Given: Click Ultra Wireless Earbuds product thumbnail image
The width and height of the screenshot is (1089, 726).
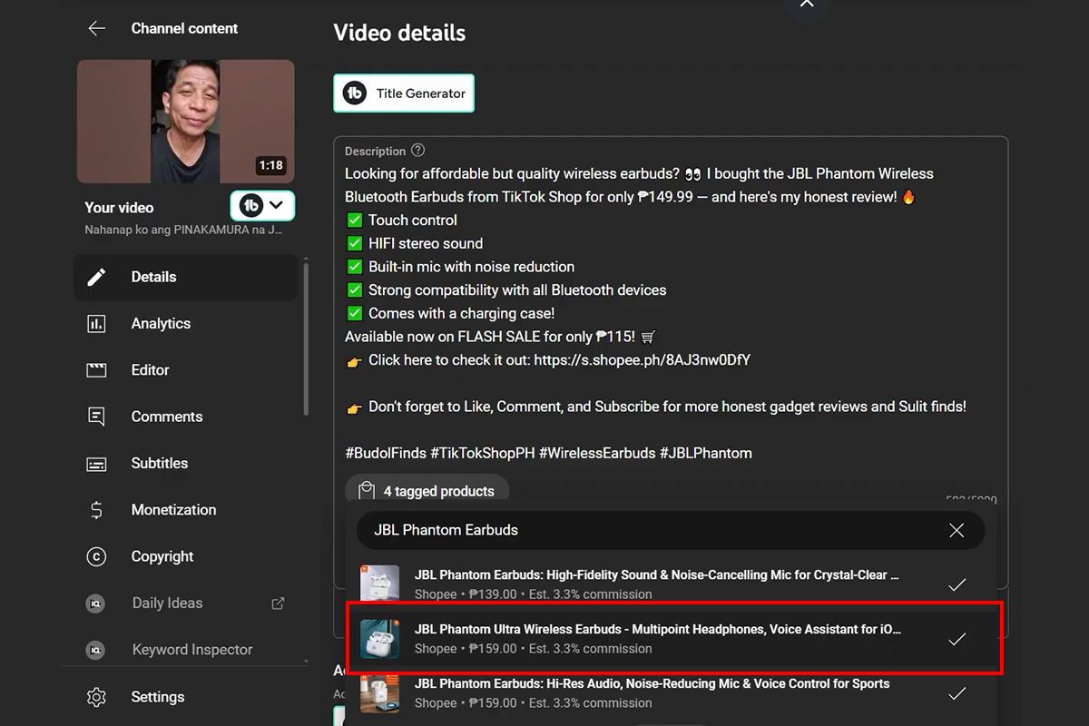Looking at the screenshot, I should (379, 639).
